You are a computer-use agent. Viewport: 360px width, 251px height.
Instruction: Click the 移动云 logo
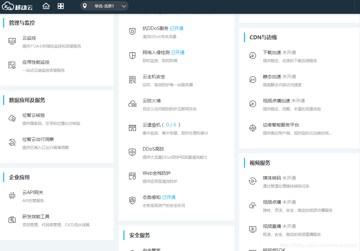(17, 6)
